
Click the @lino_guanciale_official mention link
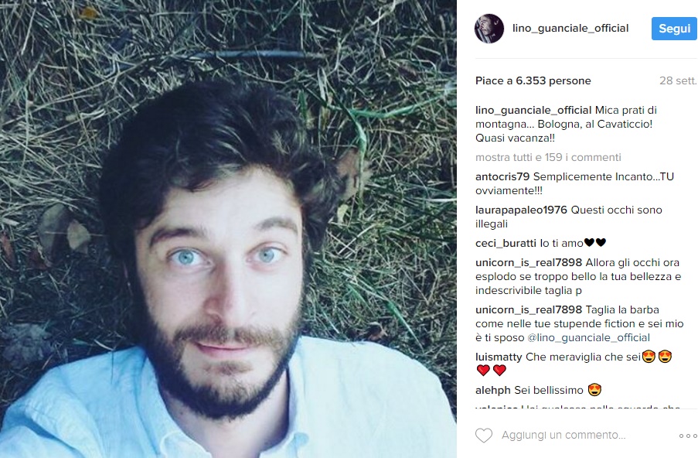click(x=588, y=338)
